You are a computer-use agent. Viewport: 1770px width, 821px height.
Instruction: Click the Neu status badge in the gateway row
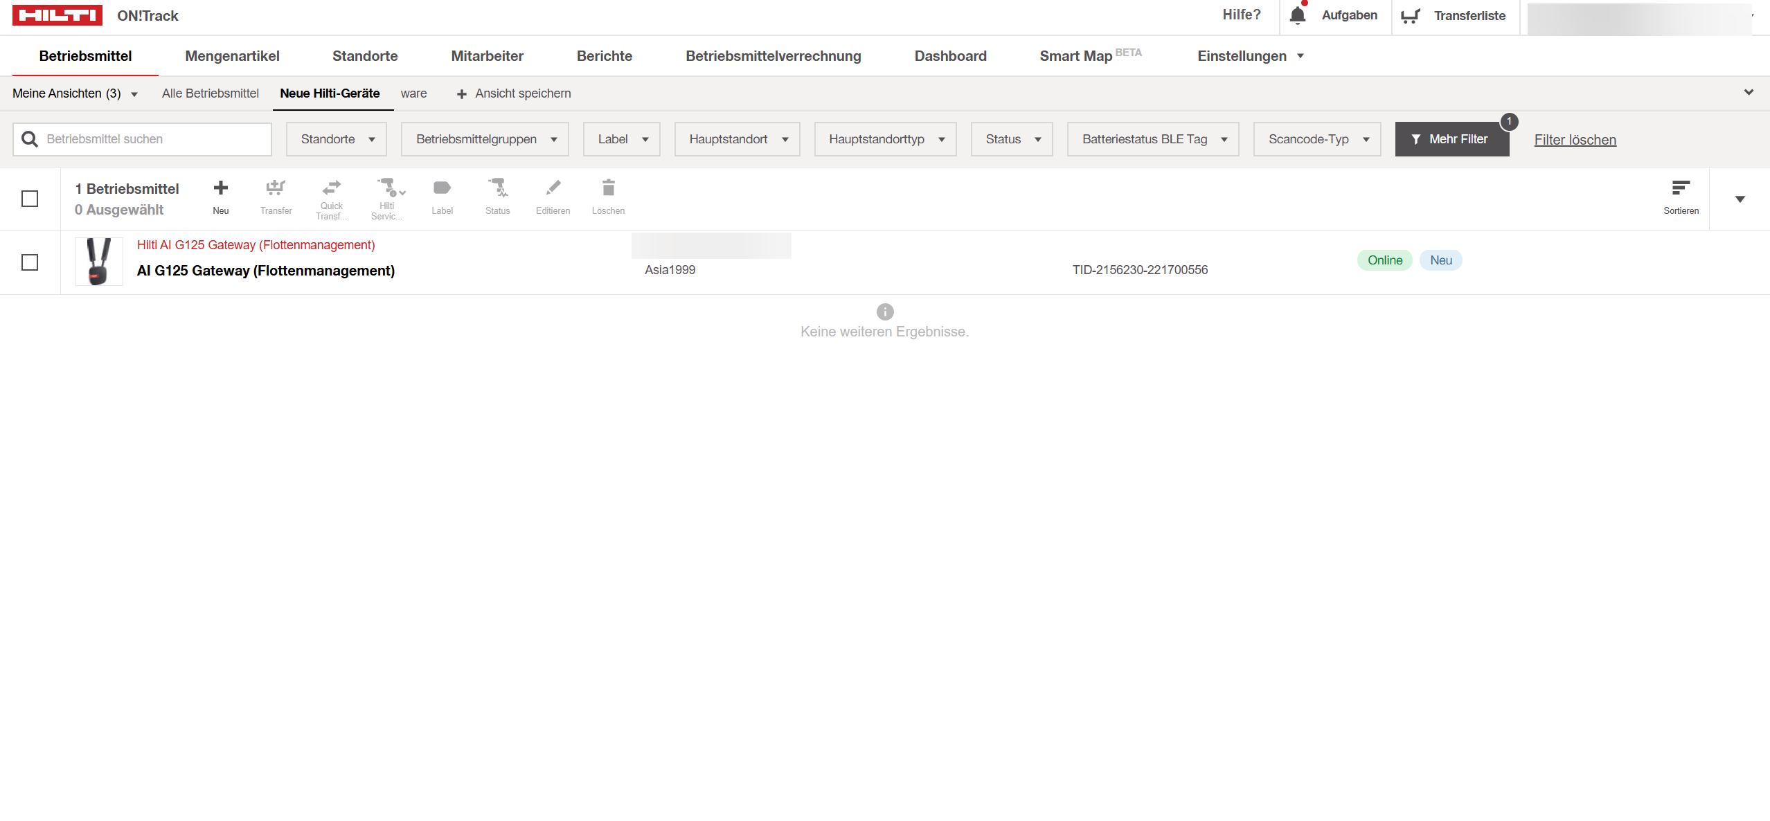point(1441,260)
